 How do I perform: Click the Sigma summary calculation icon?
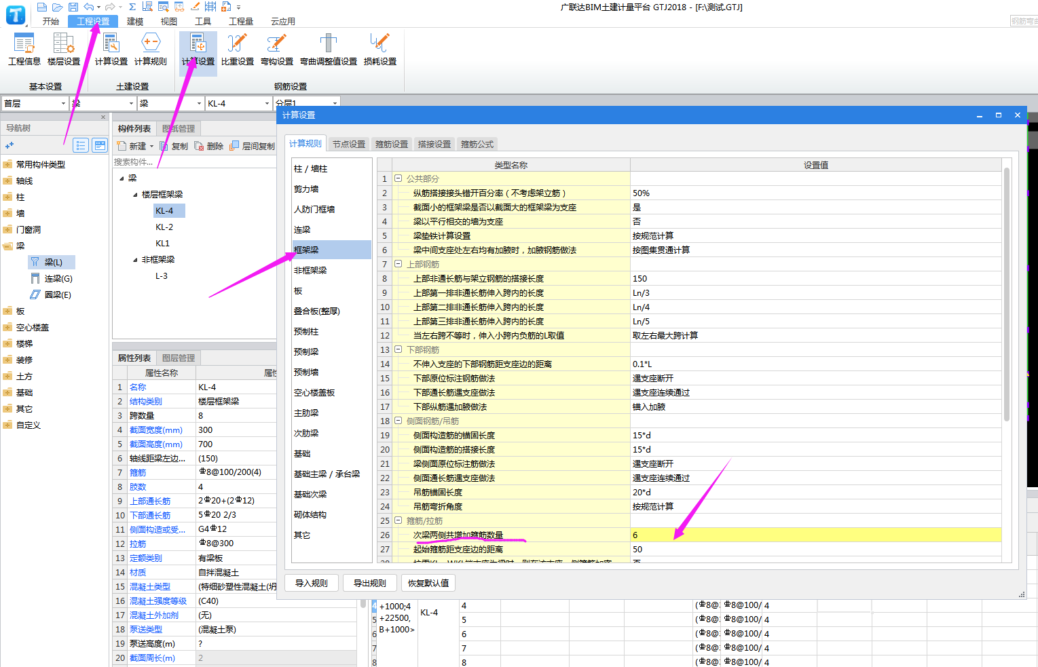132,7
